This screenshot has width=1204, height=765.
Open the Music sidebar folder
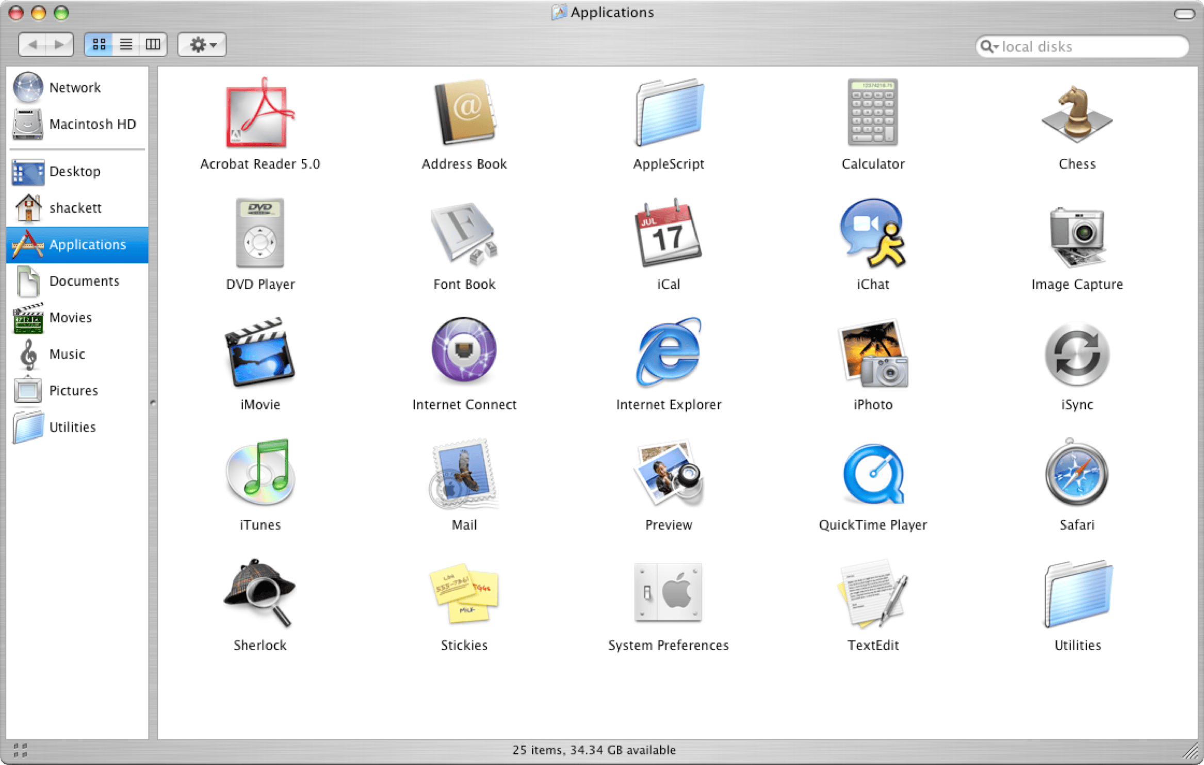tap(77, 354)
